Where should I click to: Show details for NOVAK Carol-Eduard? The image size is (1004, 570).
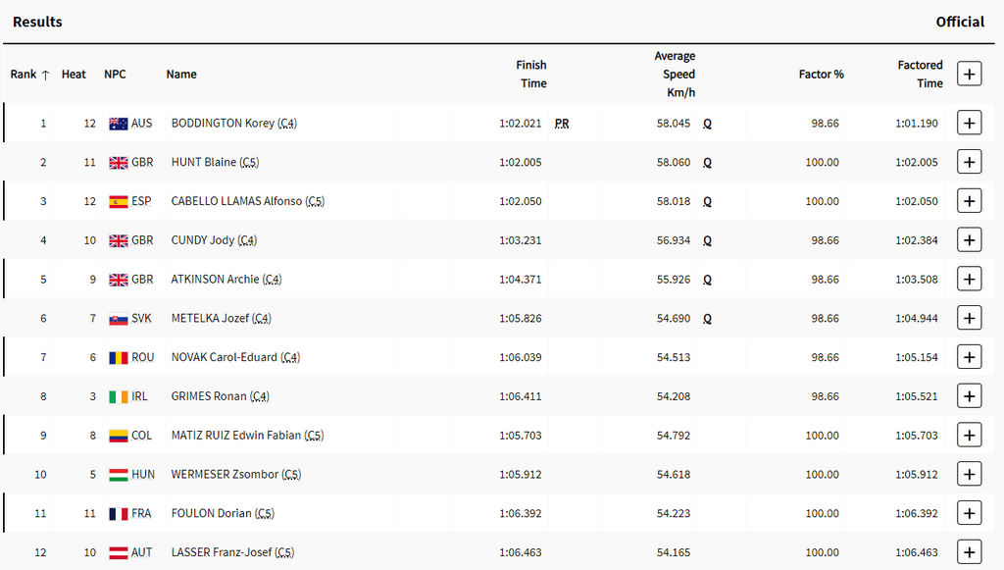point(969,357)
